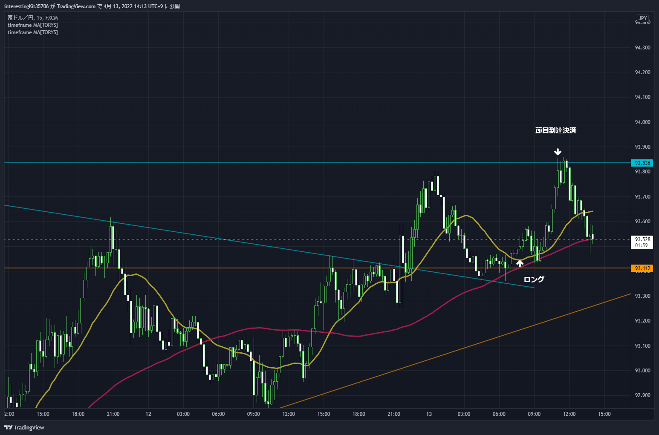Click the 13 date label on time axis
This screenshot has height=435, width=659.
(429, 414)
